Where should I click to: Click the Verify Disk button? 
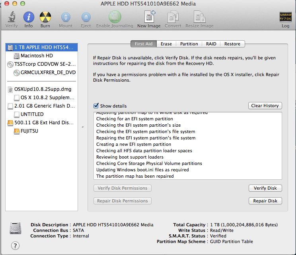[265, 188]
